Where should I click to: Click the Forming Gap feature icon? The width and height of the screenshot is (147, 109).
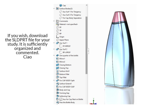(x=57, y=93)
